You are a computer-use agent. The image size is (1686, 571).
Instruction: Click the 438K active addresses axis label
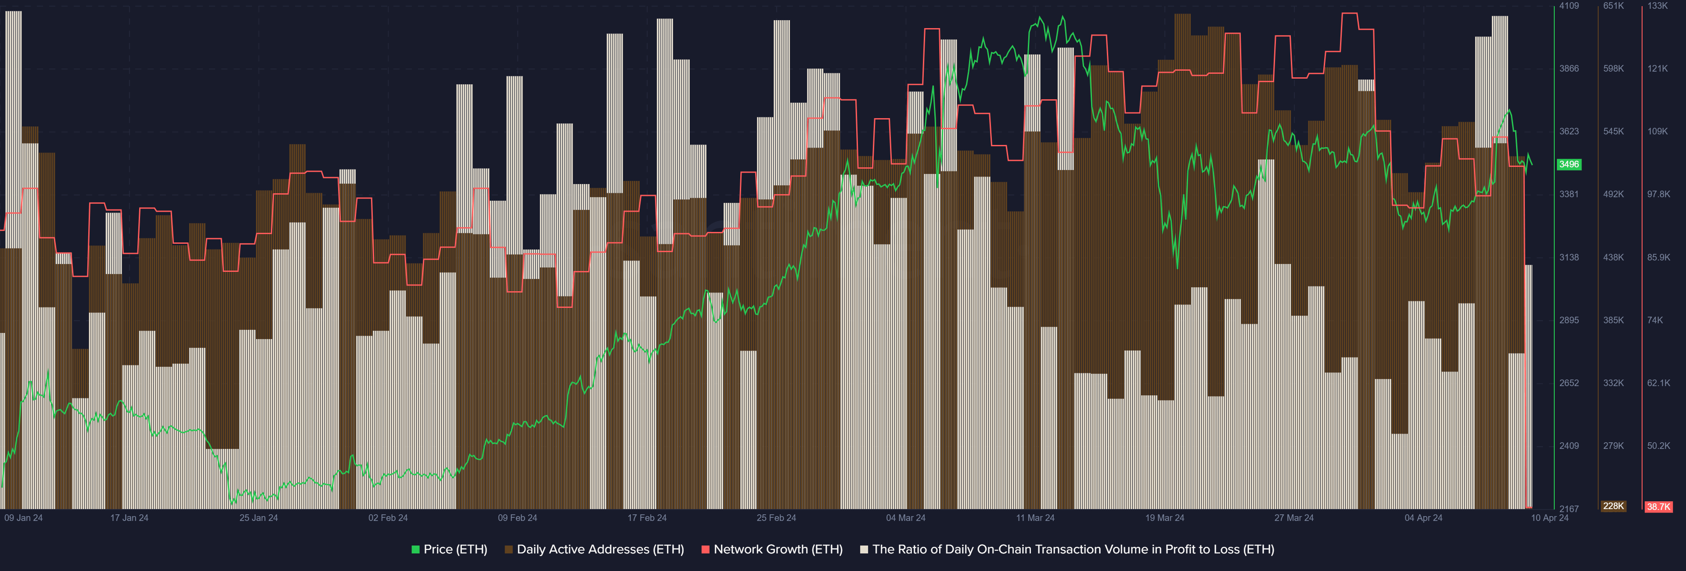1614,257
